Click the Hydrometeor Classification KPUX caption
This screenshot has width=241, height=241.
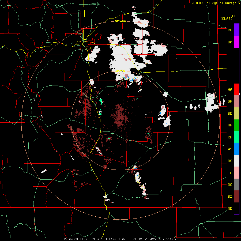click(x=120, y=239)
